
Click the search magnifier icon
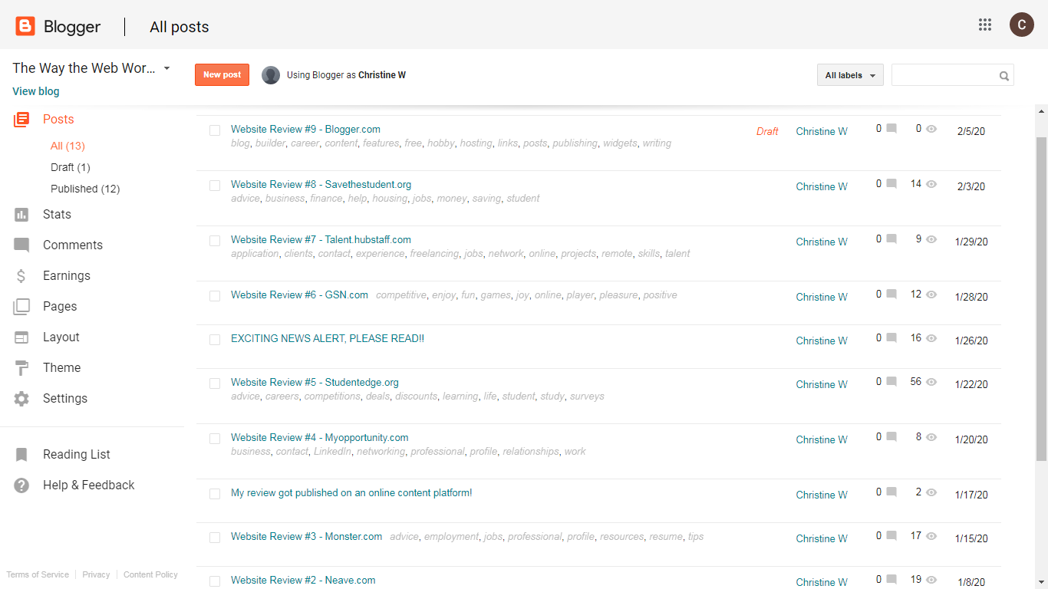click(x=1004, y=76)
